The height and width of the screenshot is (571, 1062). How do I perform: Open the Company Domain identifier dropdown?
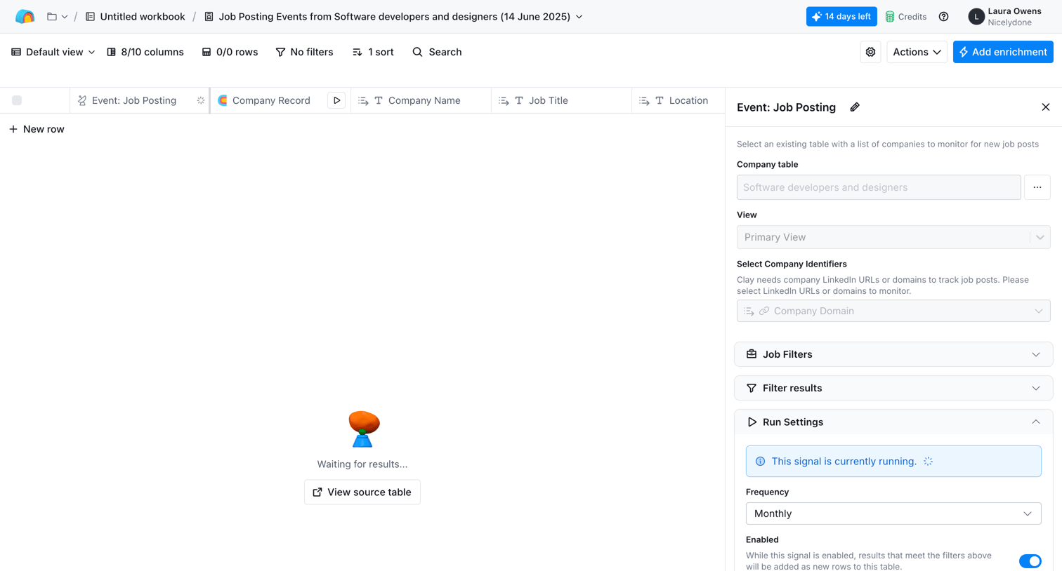(893, 311)
